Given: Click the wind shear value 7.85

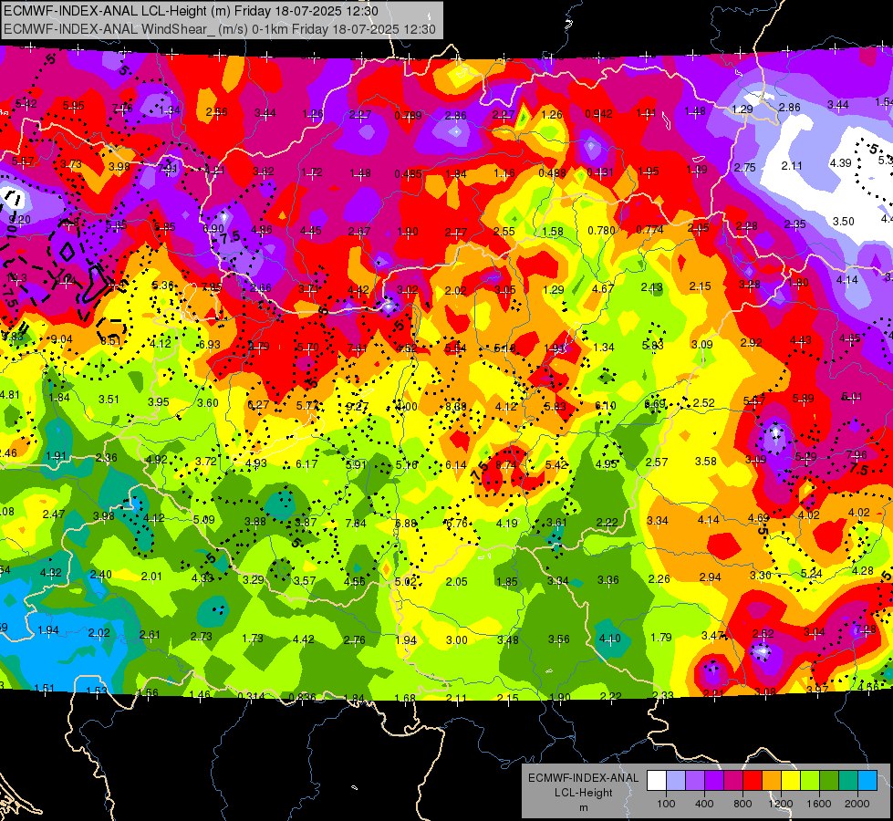Looking at the screenshot, I should point(212,286).
